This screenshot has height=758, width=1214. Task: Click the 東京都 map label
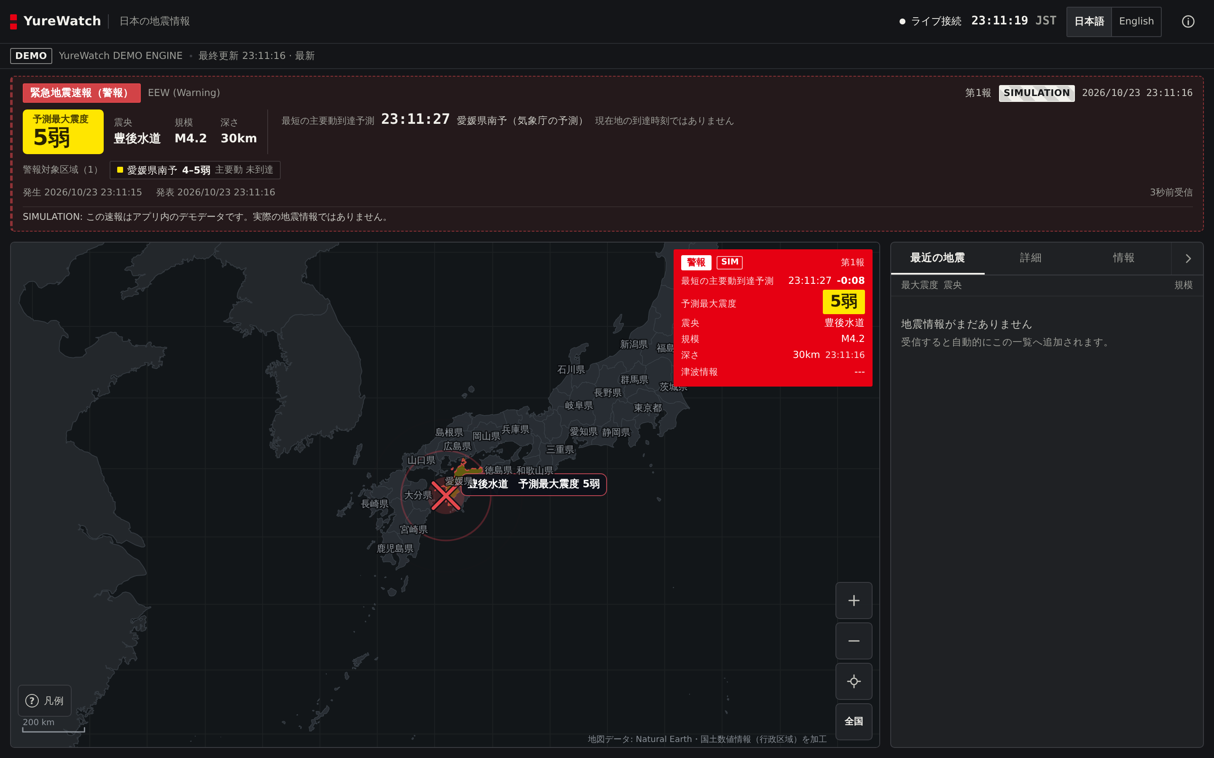pyautogui.click(x=647, y=408)
